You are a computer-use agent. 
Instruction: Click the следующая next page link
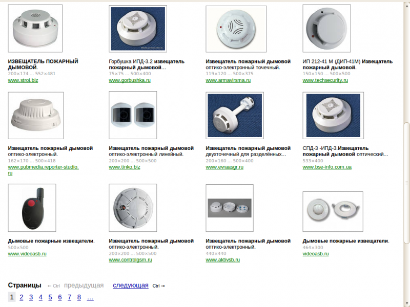point(131,286)
